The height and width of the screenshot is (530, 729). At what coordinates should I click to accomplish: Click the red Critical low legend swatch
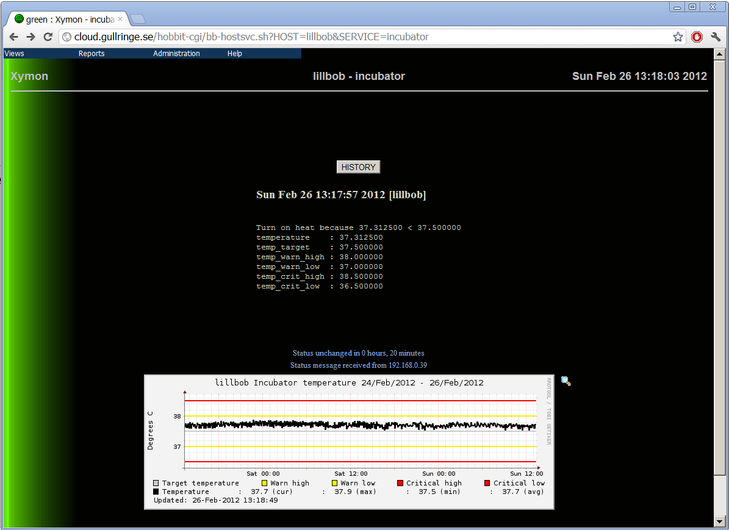click(487, 483)
